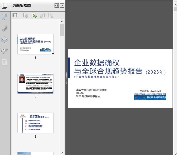This screenshot has width=177, height=155.
Task: Select page 1 thumbnail
Action: tap(35, 44)
